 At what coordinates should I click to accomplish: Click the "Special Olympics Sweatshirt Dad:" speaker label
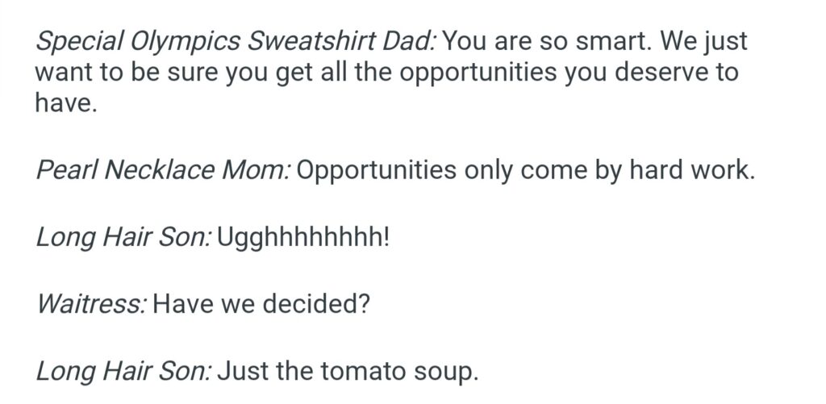pyautogui.click(x=236, y=40)
